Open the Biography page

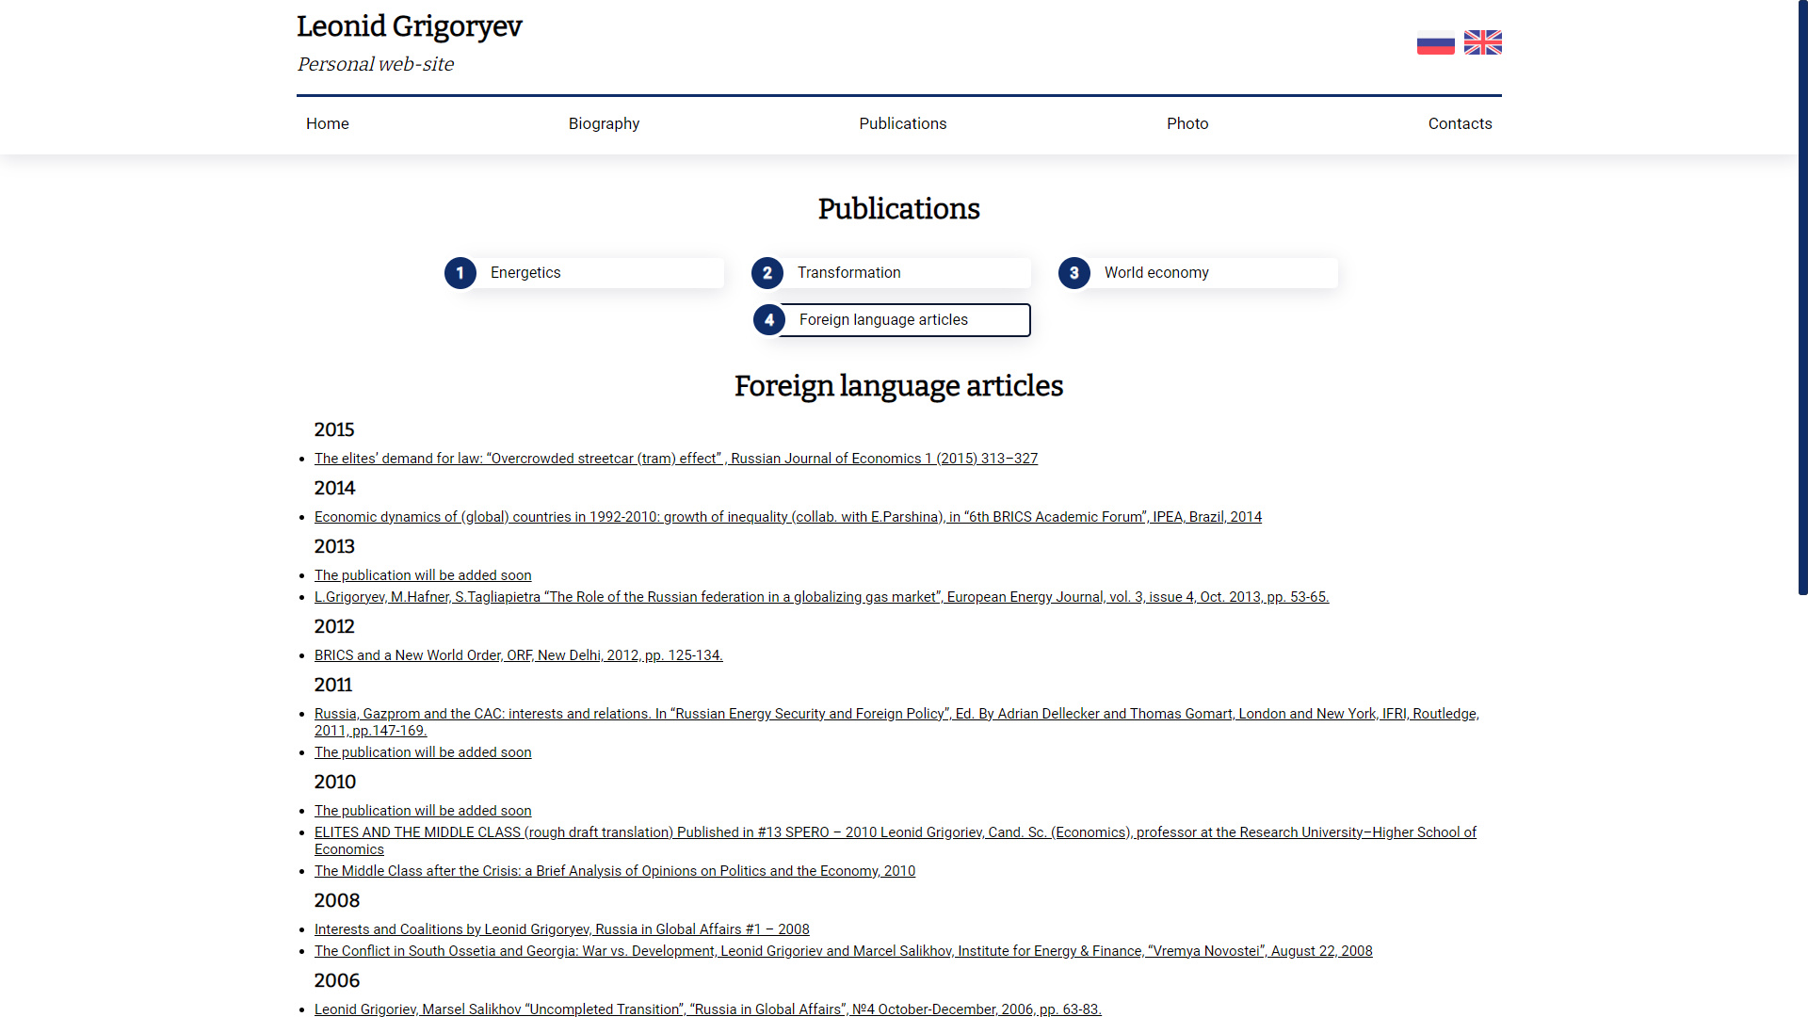click(604, 123)
